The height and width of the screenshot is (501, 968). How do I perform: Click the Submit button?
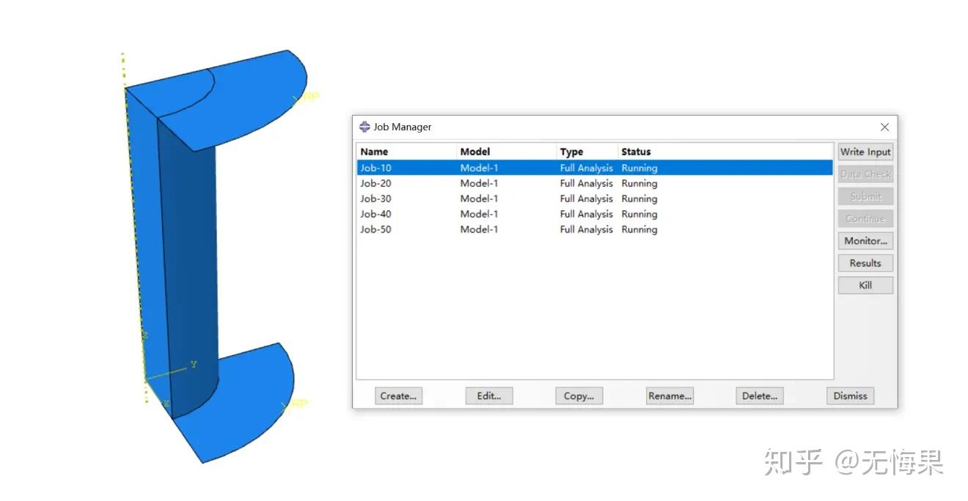[865, 196]
